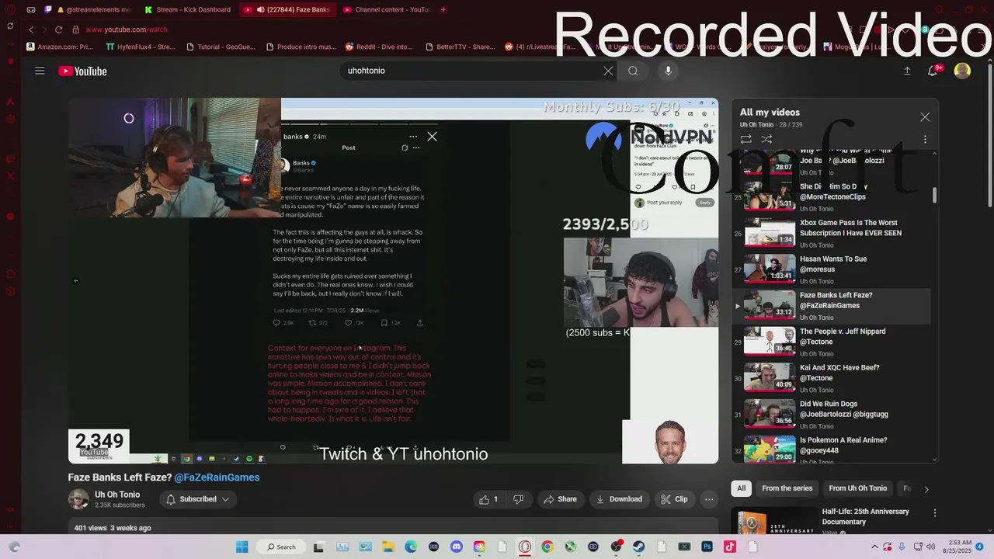The image size is (994, 559).
Task: Open the @FaZeRainGames mention link
Action: (217, 477)
